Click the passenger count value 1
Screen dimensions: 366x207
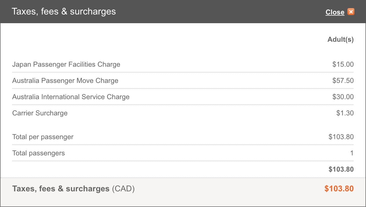click(352, 153)
